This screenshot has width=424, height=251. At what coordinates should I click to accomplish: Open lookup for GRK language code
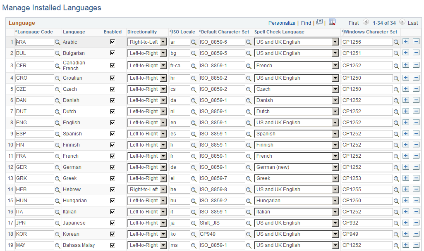tap(57, 179)
